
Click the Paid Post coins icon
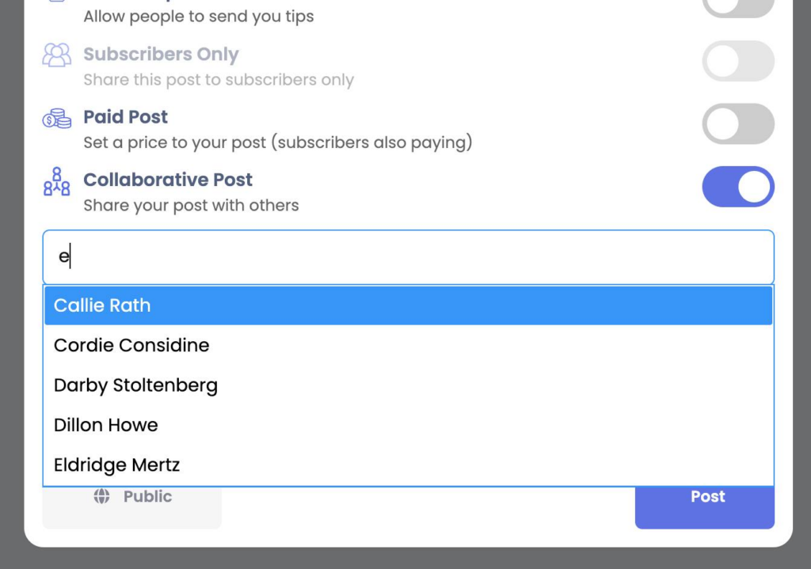[x=56, y=119]
